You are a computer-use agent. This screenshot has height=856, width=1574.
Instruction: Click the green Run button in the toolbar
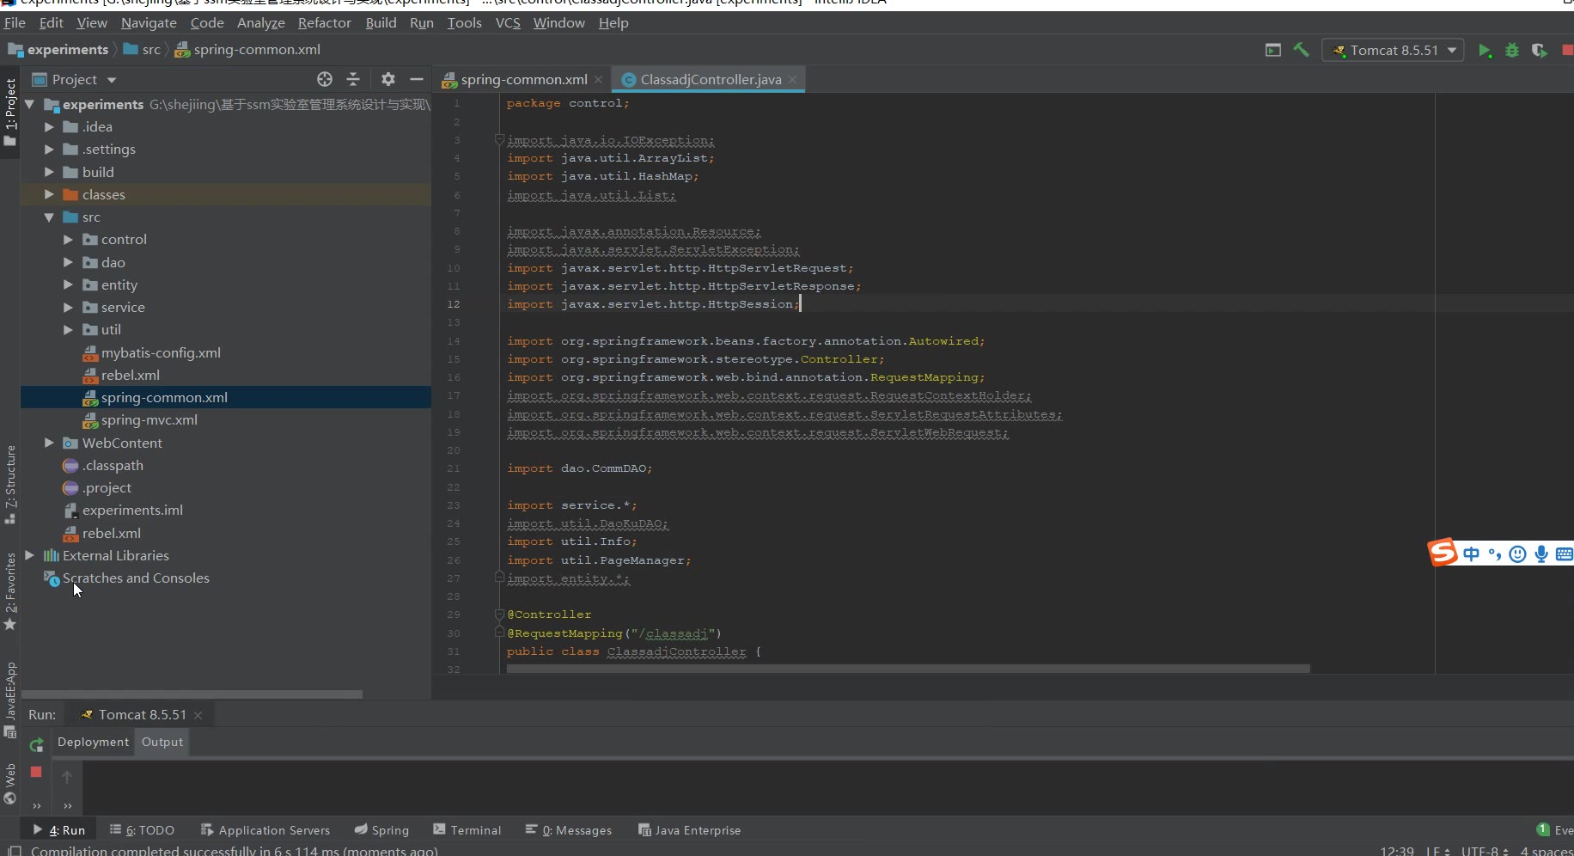click(x=1484, y=51)
